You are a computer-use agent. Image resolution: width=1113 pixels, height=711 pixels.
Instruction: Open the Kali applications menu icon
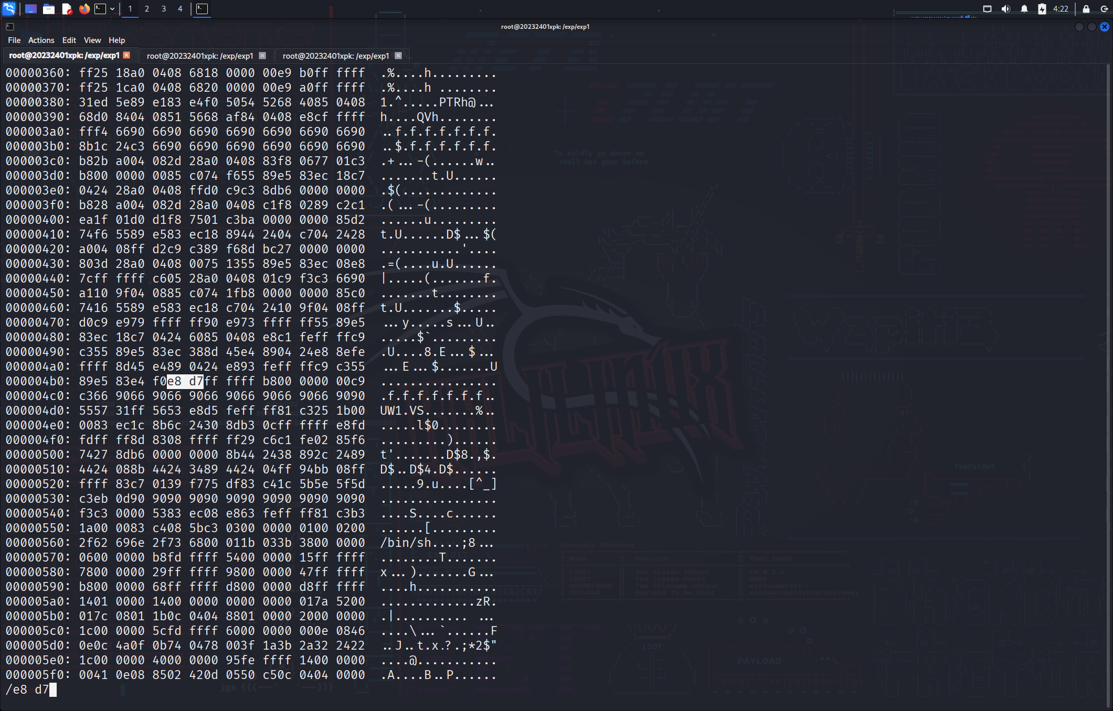click(x=9, y=8)
